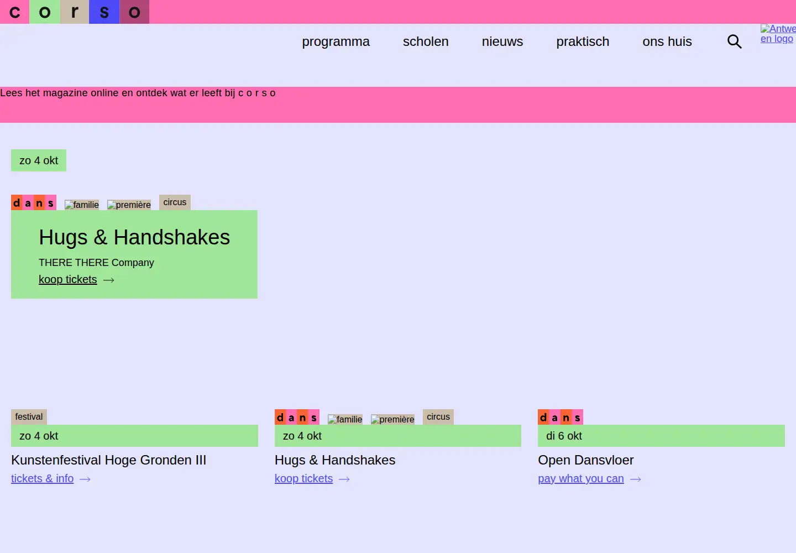796x553 pixels.
Task: Click the festival tag on Kunstenfestival card
Action: coord(29,417)
